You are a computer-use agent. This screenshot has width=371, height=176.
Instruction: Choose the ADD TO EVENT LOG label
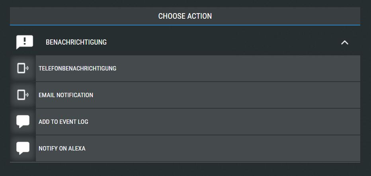click(x=63, y=122)
